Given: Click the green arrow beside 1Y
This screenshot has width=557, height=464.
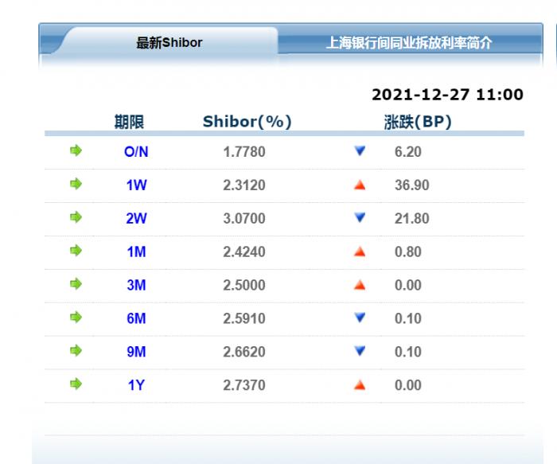Looking at the screenshot, I should (x=76, y=384).
